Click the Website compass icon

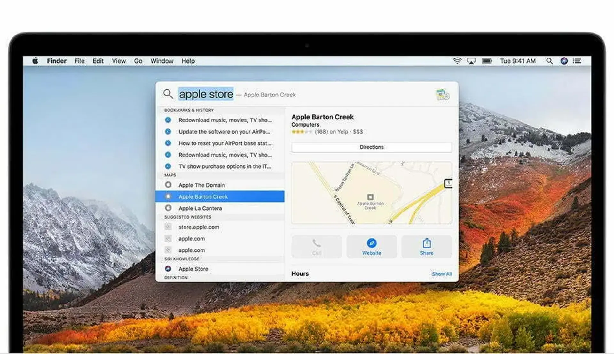(372, 243)
